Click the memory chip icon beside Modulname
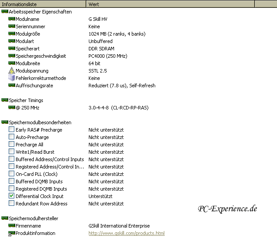This screenshot has width=277, height=241. (12, 19)
